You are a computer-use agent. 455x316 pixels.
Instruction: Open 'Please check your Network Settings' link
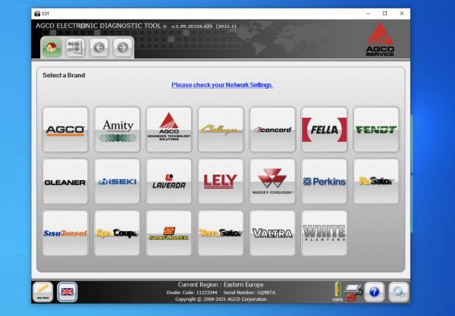click(x=222, y=85)
